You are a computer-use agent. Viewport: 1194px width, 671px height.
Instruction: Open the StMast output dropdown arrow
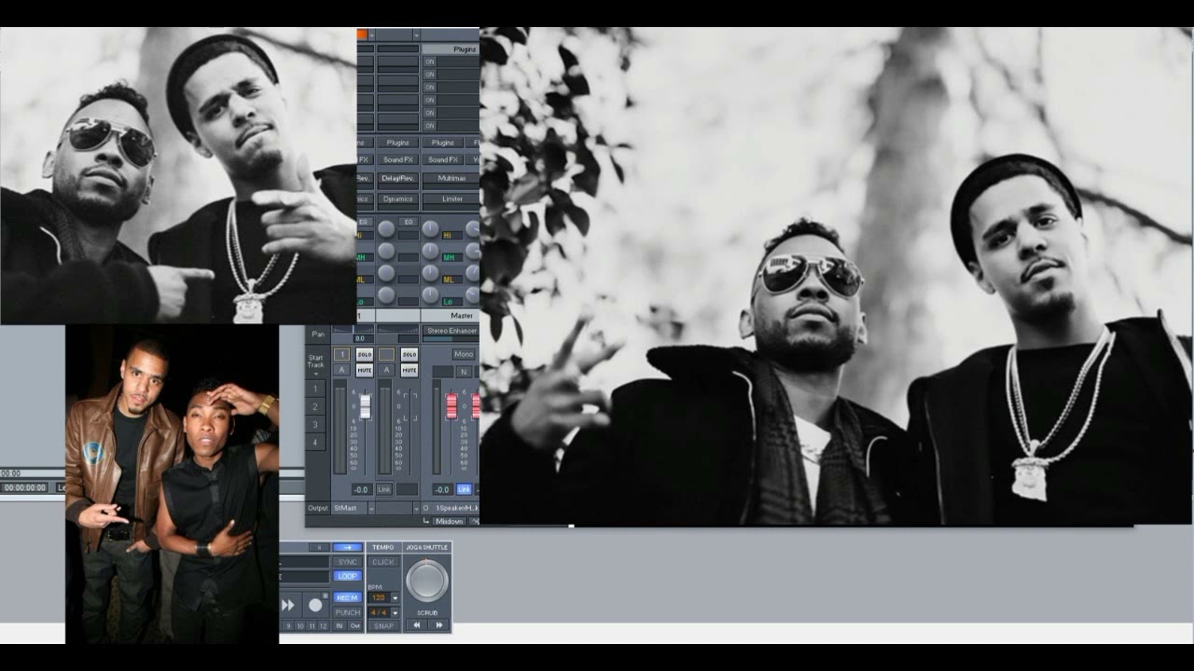tap(371, 509)
